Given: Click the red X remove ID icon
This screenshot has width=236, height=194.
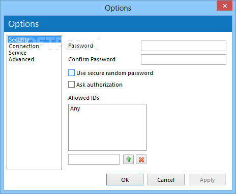Looking at the screenshot, I should (141, 159).
